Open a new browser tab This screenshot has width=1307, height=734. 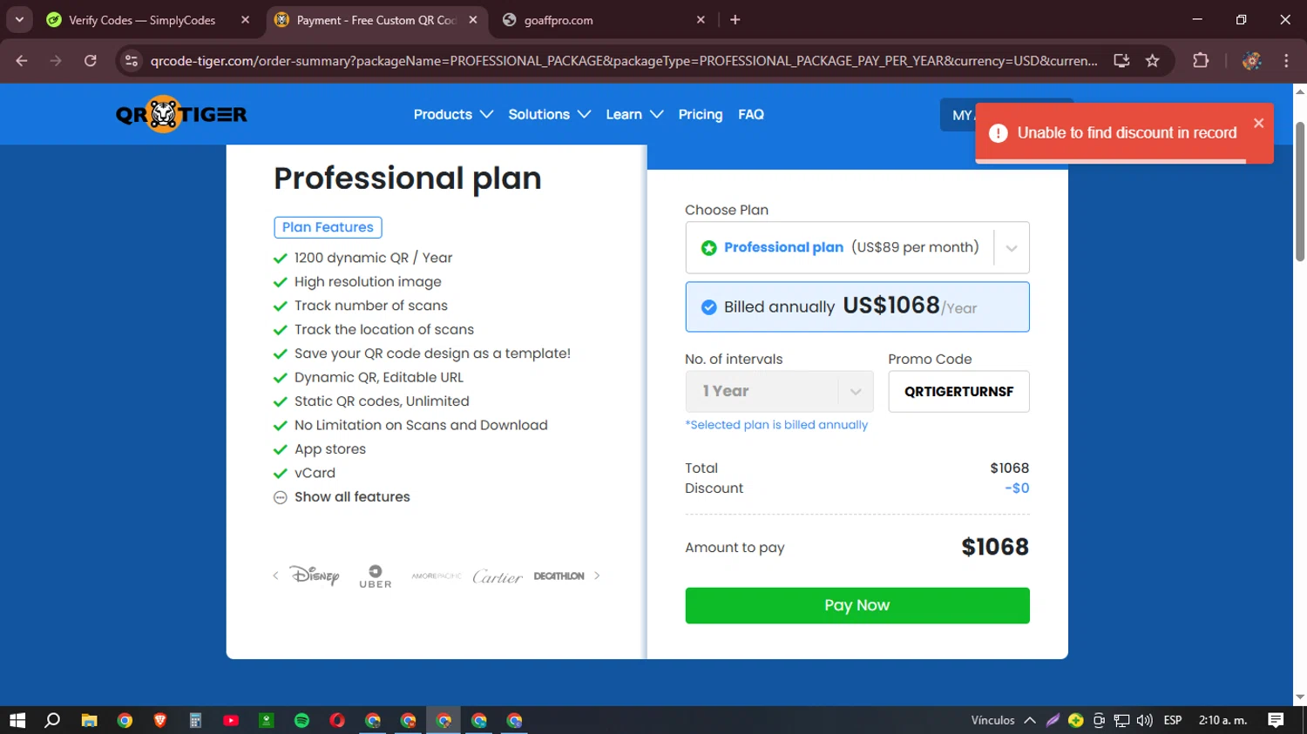click(x=735, y=20)
